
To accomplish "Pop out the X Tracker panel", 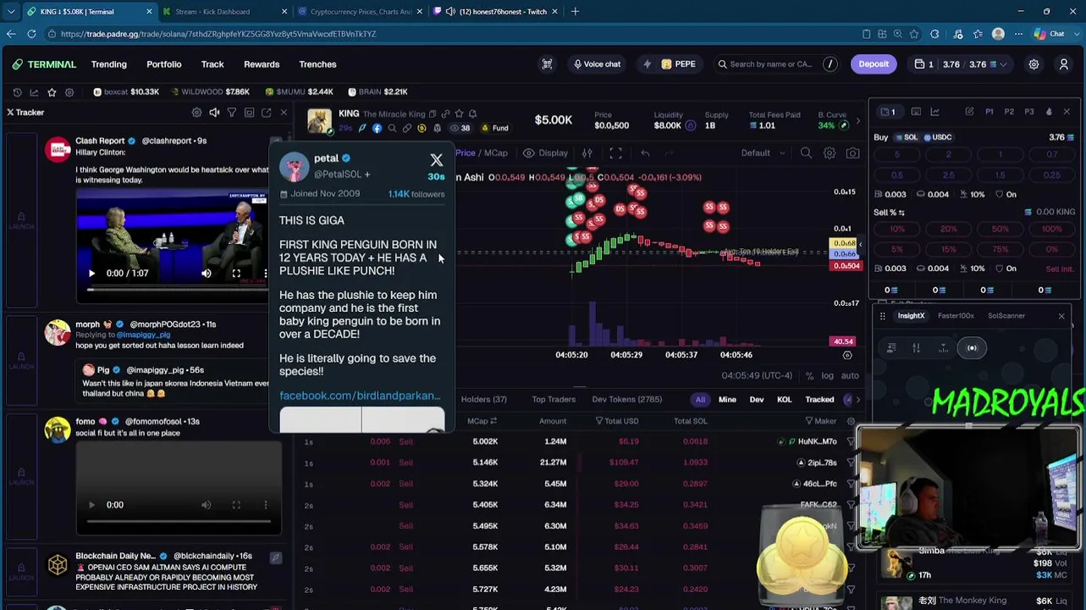I will 266,113.
